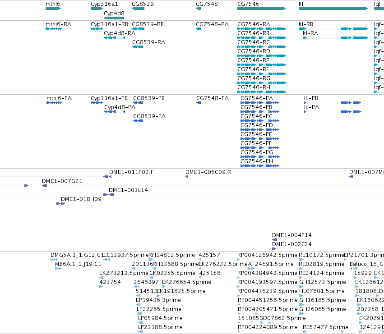Click the Cyp4d8-RA transcript glyph
Image resolution: width=384 pixels, height=334 pixels.
(x=114, y=38)
